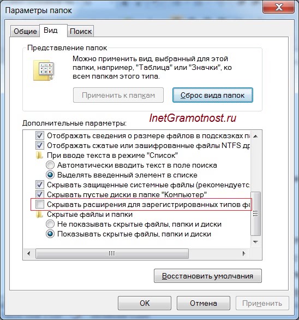Click the vertical scrollbar down arrow
Image resolution: width=299 pixels, height=320 pixels.
[255, 242]
